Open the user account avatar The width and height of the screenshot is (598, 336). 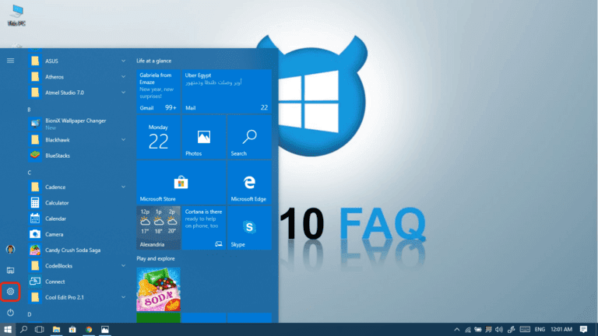[10, 249]
